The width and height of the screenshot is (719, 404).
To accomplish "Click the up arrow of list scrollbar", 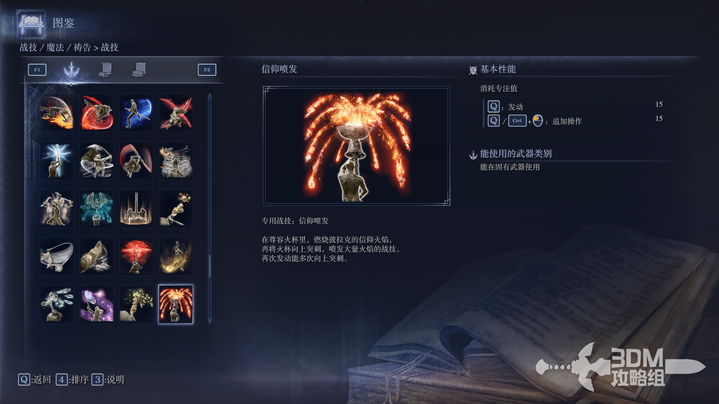I will (x=210, y=97).
